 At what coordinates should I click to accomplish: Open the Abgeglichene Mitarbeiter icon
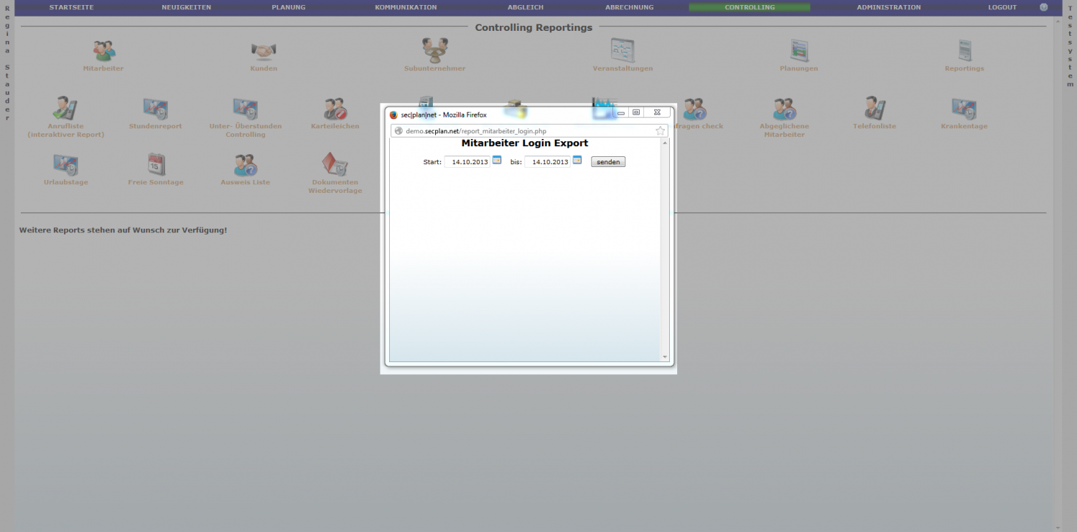(784, 108)
